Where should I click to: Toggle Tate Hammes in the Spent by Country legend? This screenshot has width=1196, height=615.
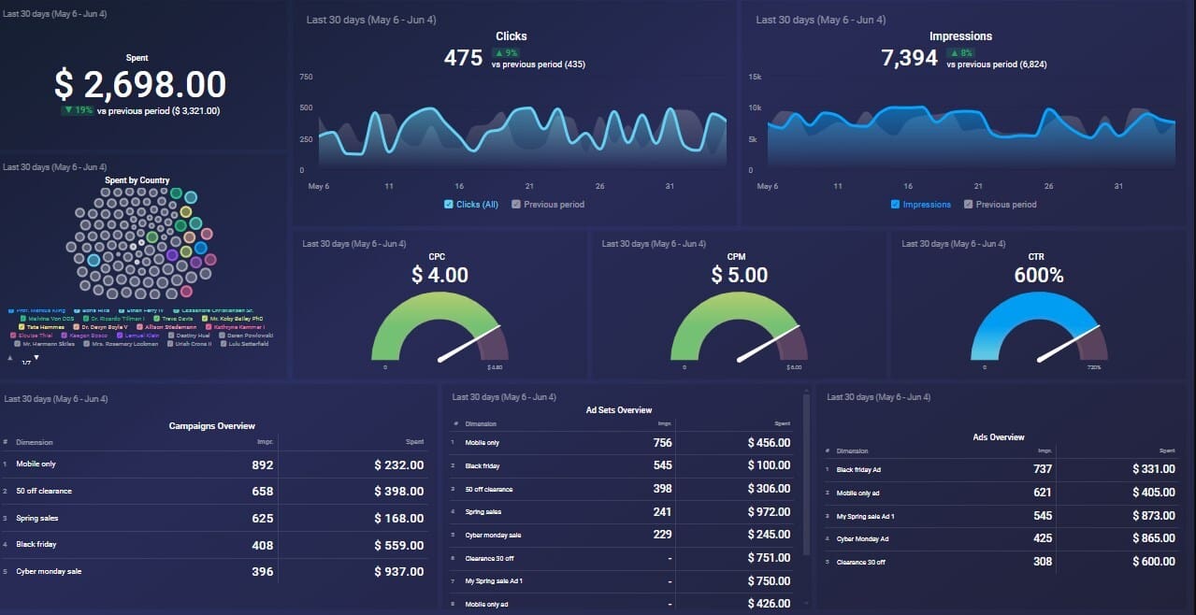click(x=22, y=326)
